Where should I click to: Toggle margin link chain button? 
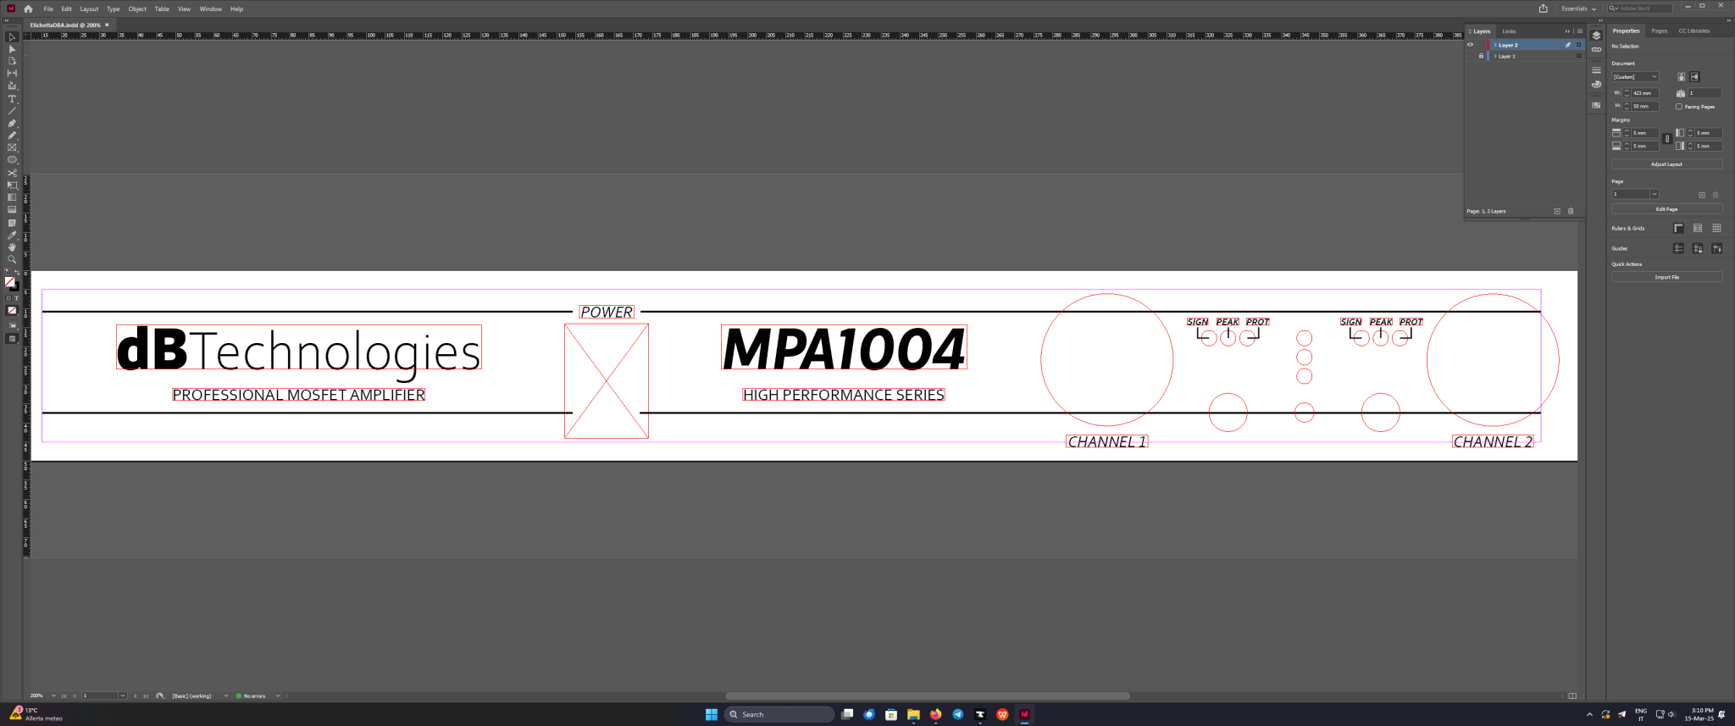[1666, 139]
